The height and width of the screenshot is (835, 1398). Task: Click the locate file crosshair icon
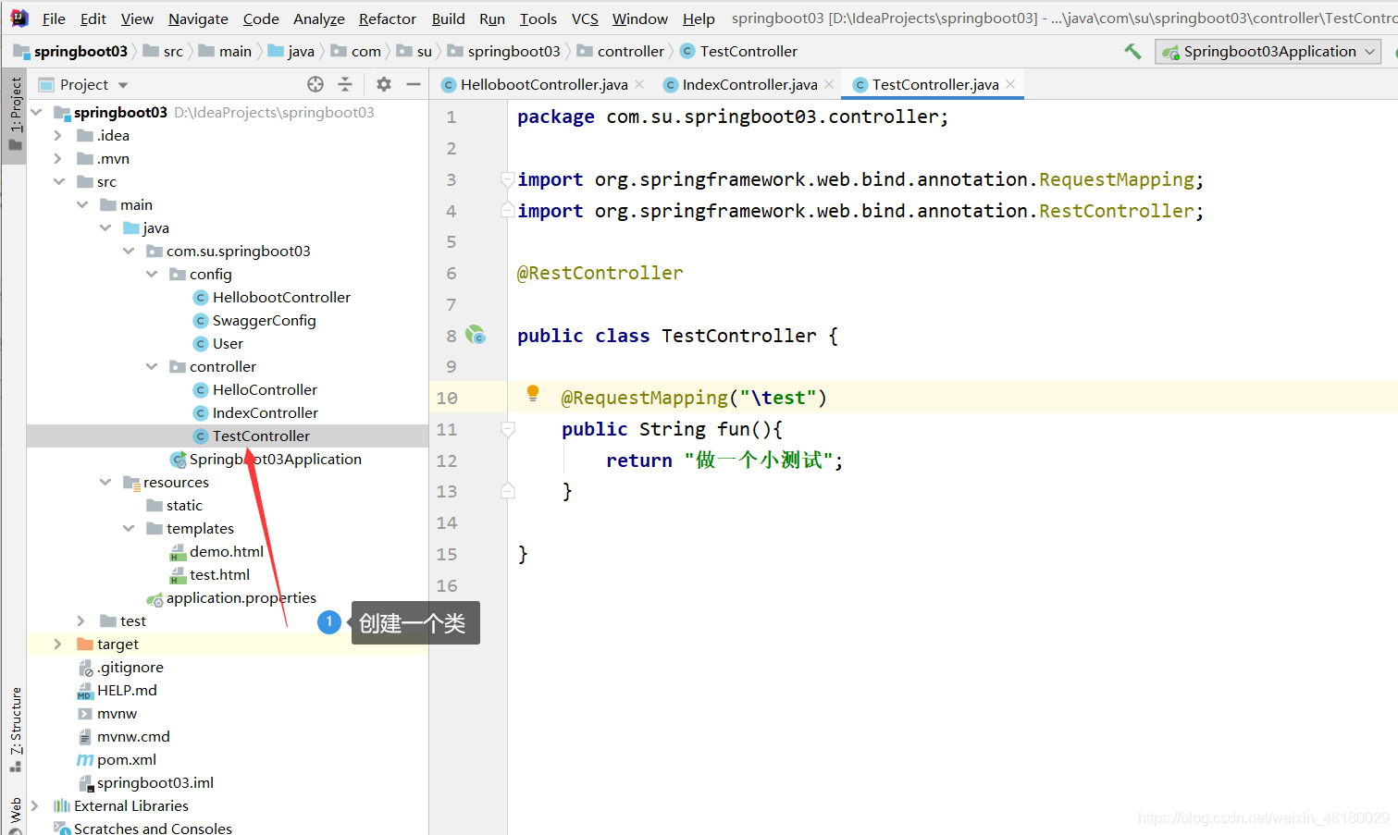pos(315,84)
